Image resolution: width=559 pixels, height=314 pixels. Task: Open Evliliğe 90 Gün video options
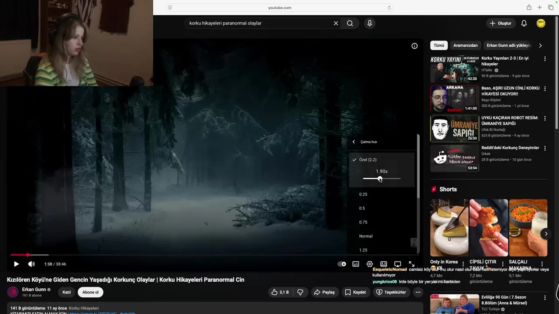pos(545,298)
